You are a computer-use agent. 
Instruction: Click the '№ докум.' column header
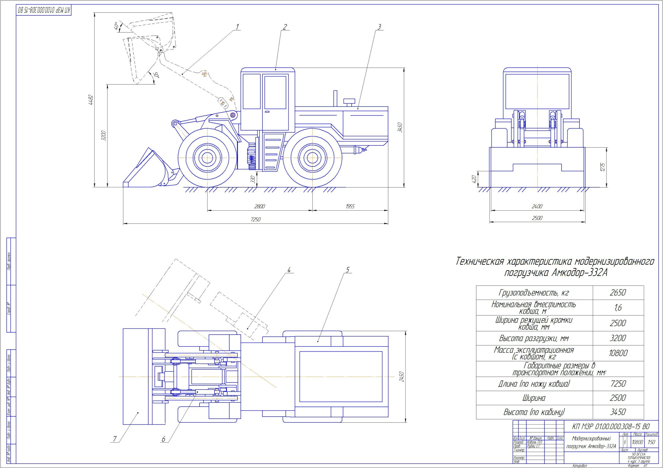coord(536,438)
